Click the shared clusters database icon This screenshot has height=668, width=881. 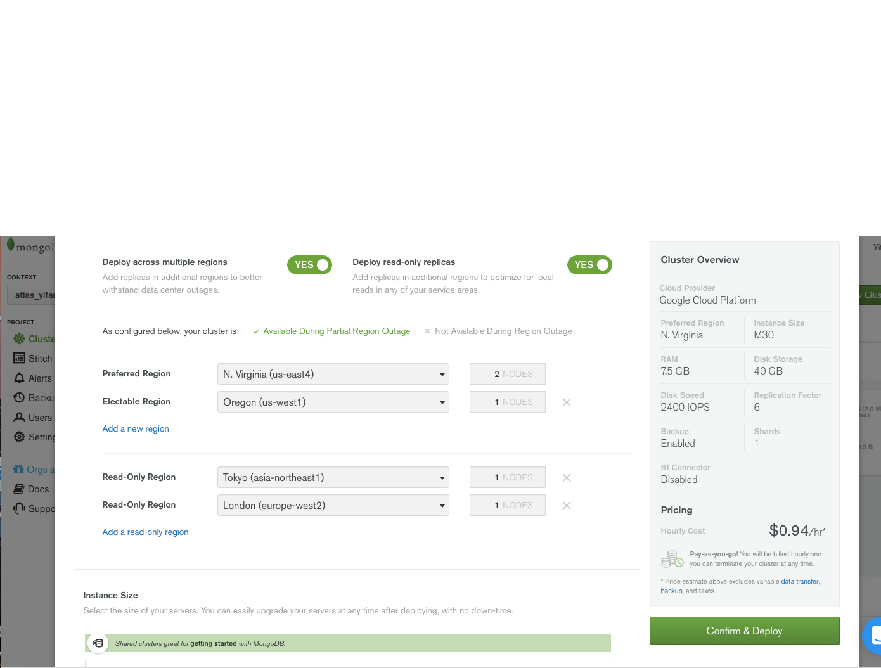pos(98,643)
